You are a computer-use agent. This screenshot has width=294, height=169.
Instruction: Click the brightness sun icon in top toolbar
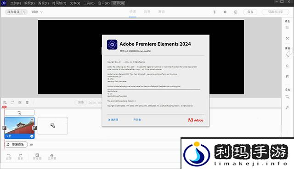(215, 12)
